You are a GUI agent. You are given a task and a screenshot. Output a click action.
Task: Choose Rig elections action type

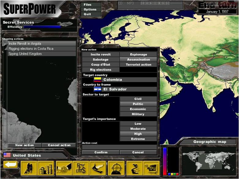coord(101,70)
